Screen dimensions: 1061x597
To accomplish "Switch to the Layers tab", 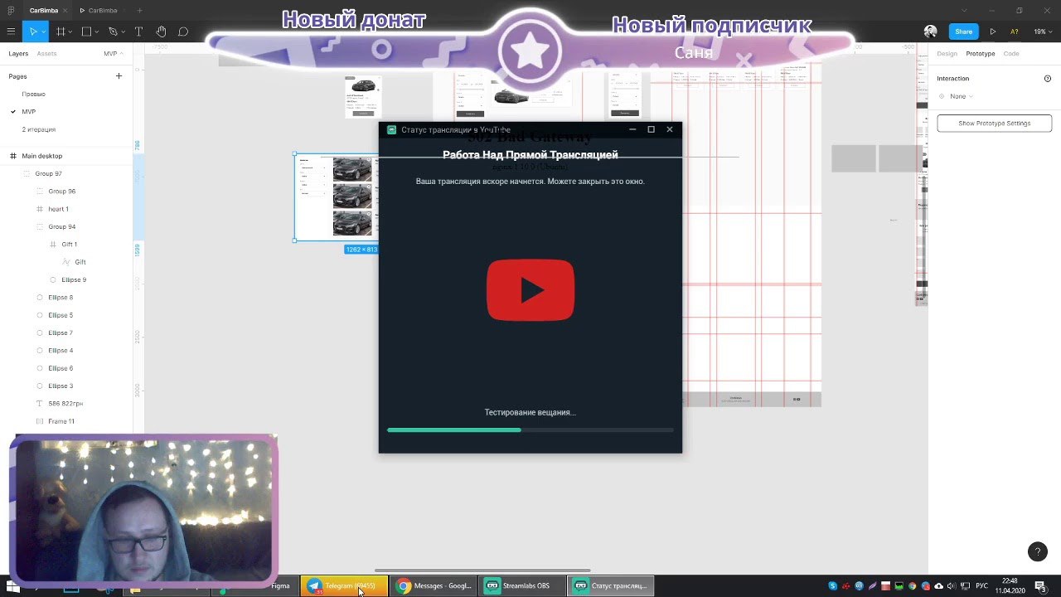I will click(x=18, y=53).
